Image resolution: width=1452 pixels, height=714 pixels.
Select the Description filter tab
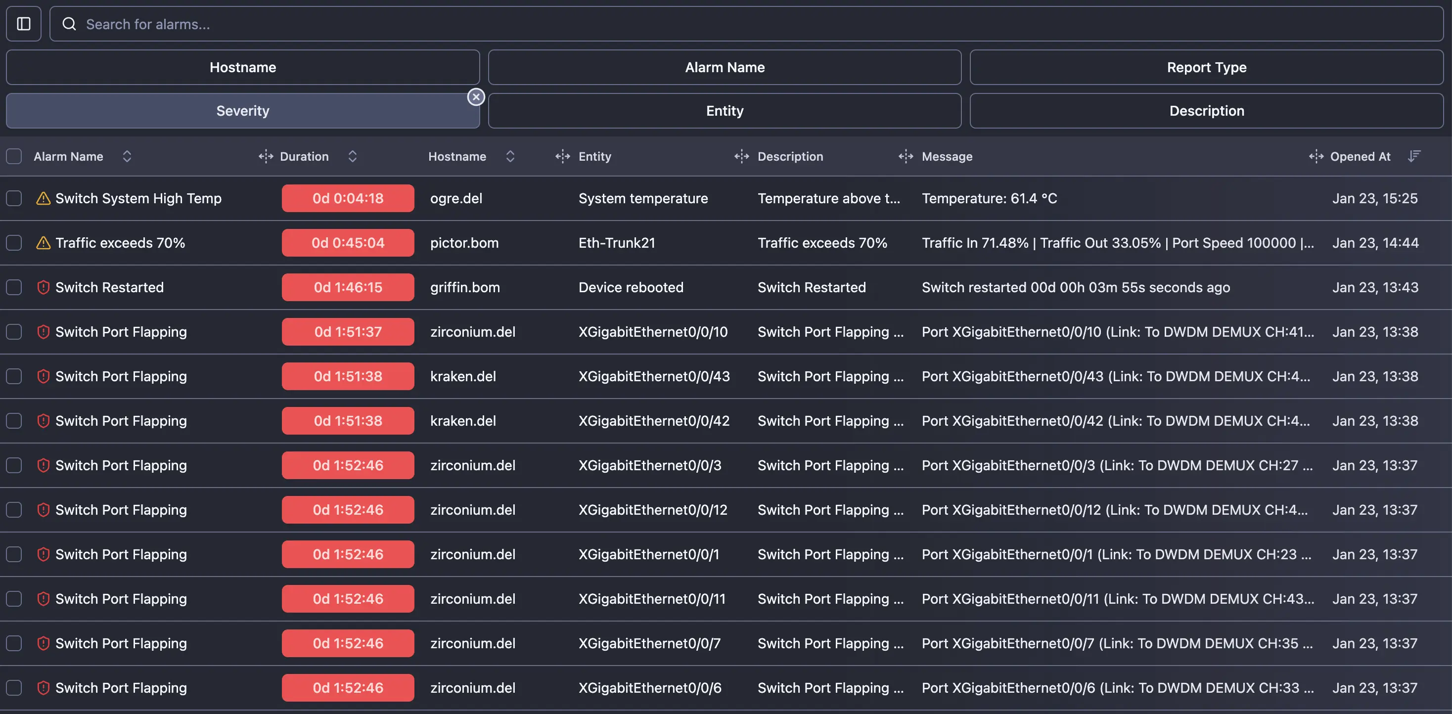[x=1206, y=110]
